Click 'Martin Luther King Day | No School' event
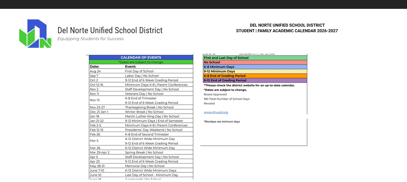Screen dimensions: 407x182 152,116
